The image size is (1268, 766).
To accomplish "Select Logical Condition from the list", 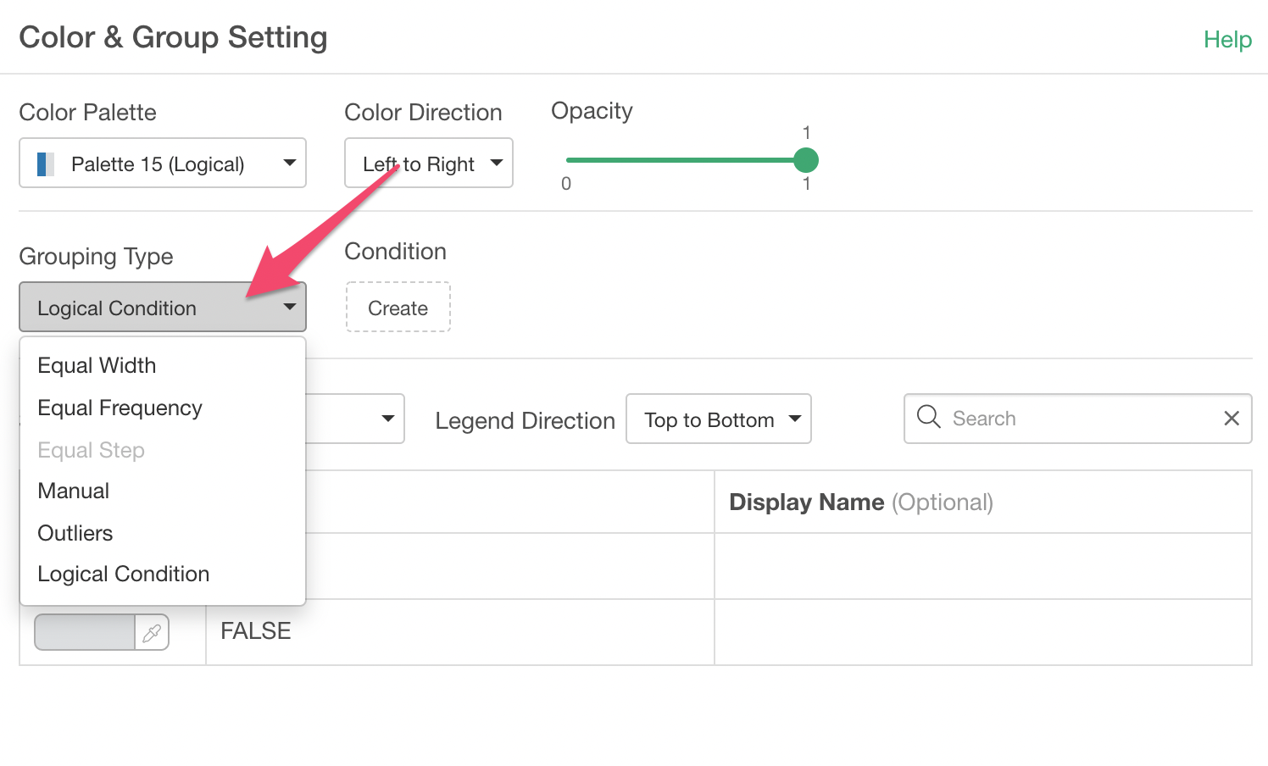I will pyautogui.click(x=123, y=574).
